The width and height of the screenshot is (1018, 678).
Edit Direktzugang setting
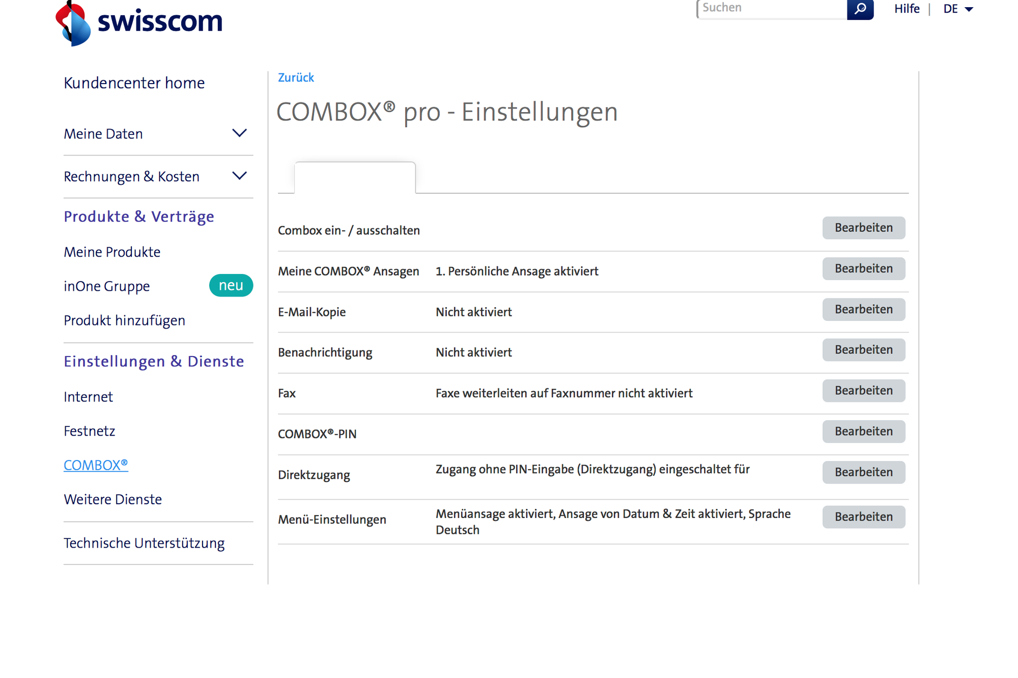[x=863, y=472]
